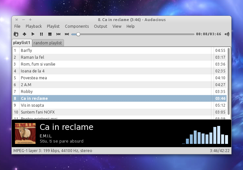The width and height of the screenshot is (243, 170).
Task: Select the track 2 A.M
Action: 119,85
